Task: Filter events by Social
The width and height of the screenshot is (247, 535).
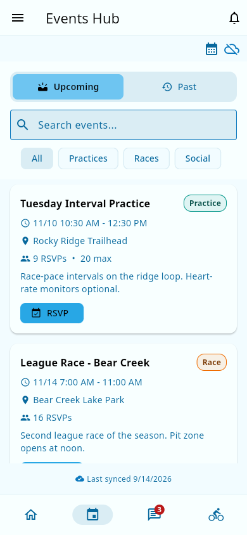Action: 198,158
